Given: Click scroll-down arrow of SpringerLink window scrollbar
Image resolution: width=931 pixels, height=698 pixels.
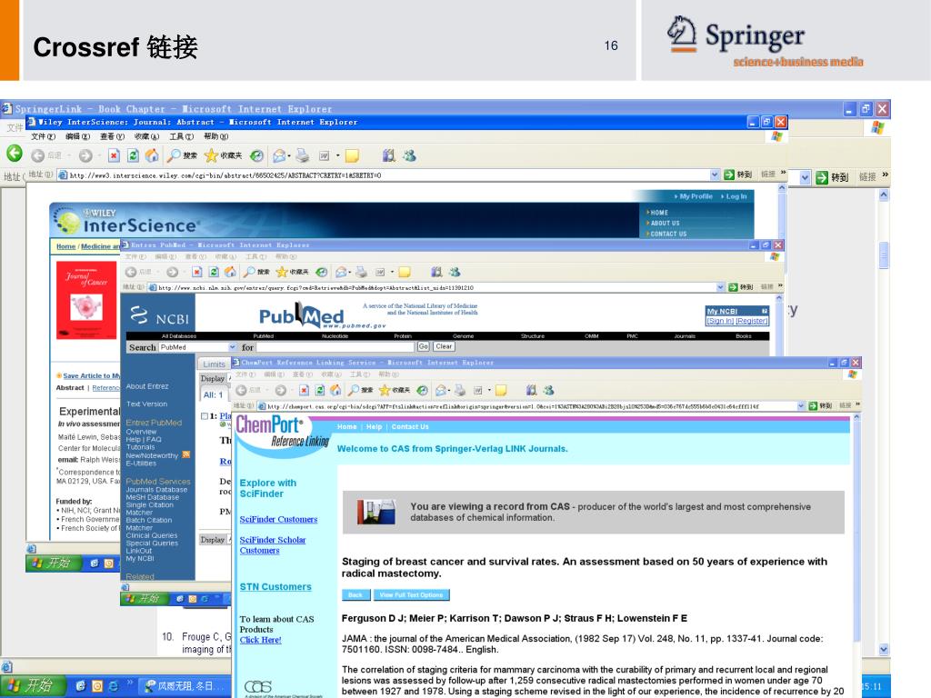Looking at the screenshot, I should [x=884, y=649].
